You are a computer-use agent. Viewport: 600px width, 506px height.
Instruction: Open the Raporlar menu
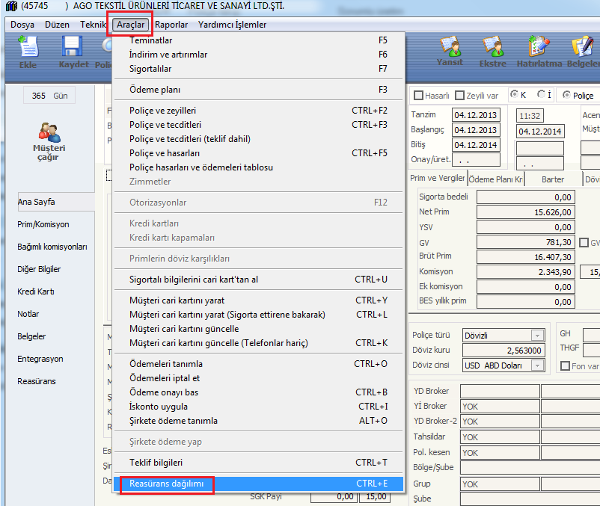[171, 25]
